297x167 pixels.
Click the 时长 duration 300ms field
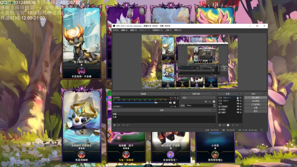click(199, 105)
